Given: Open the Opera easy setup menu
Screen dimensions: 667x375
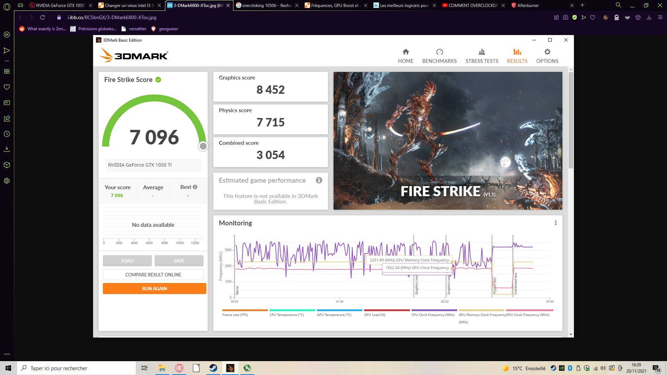Looking at the screenshot, I should (660, 17).
